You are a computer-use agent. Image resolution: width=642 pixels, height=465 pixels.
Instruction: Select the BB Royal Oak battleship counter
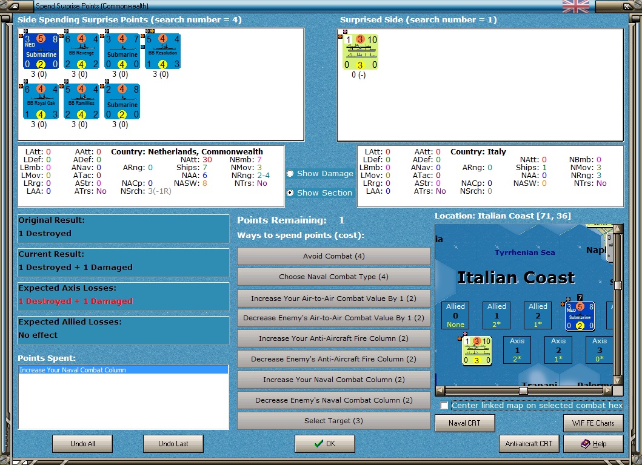coord(41,102)
